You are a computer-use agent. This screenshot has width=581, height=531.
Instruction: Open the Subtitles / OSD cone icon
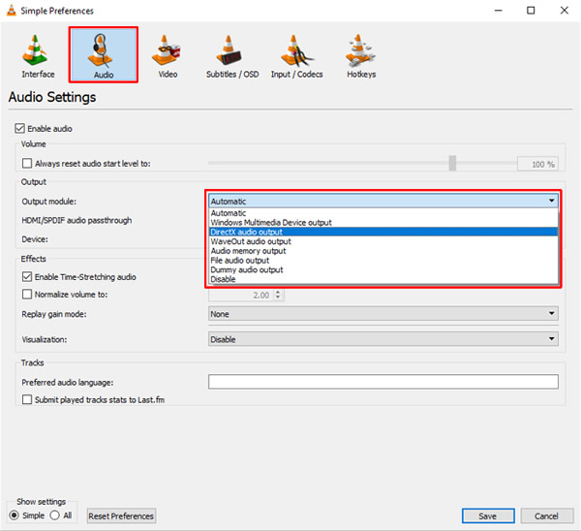[229, 50]
